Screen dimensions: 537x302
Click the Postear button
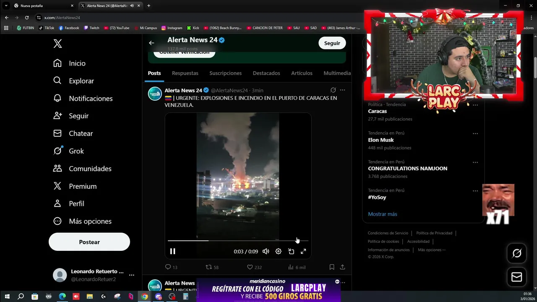tap(89, 242)
